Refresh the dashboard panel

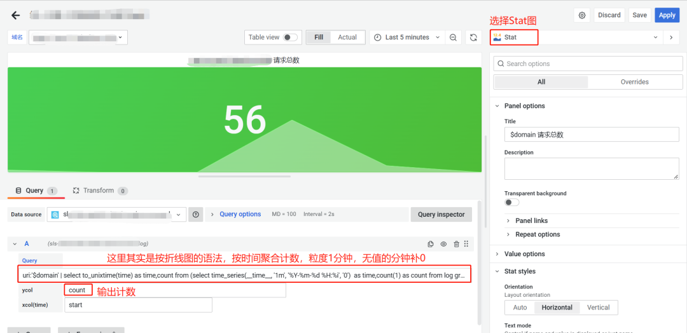click(x=473, y=37)
